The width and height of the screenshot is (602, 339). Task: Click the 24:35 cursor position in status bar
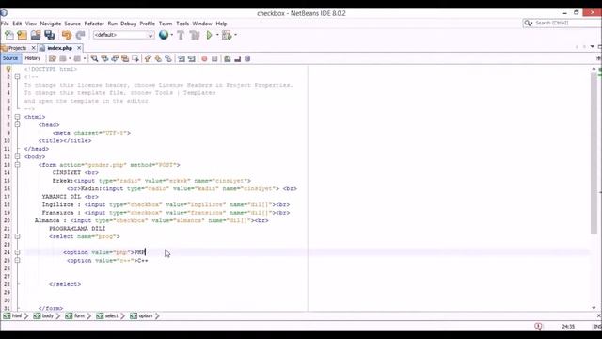coord(568,327)
